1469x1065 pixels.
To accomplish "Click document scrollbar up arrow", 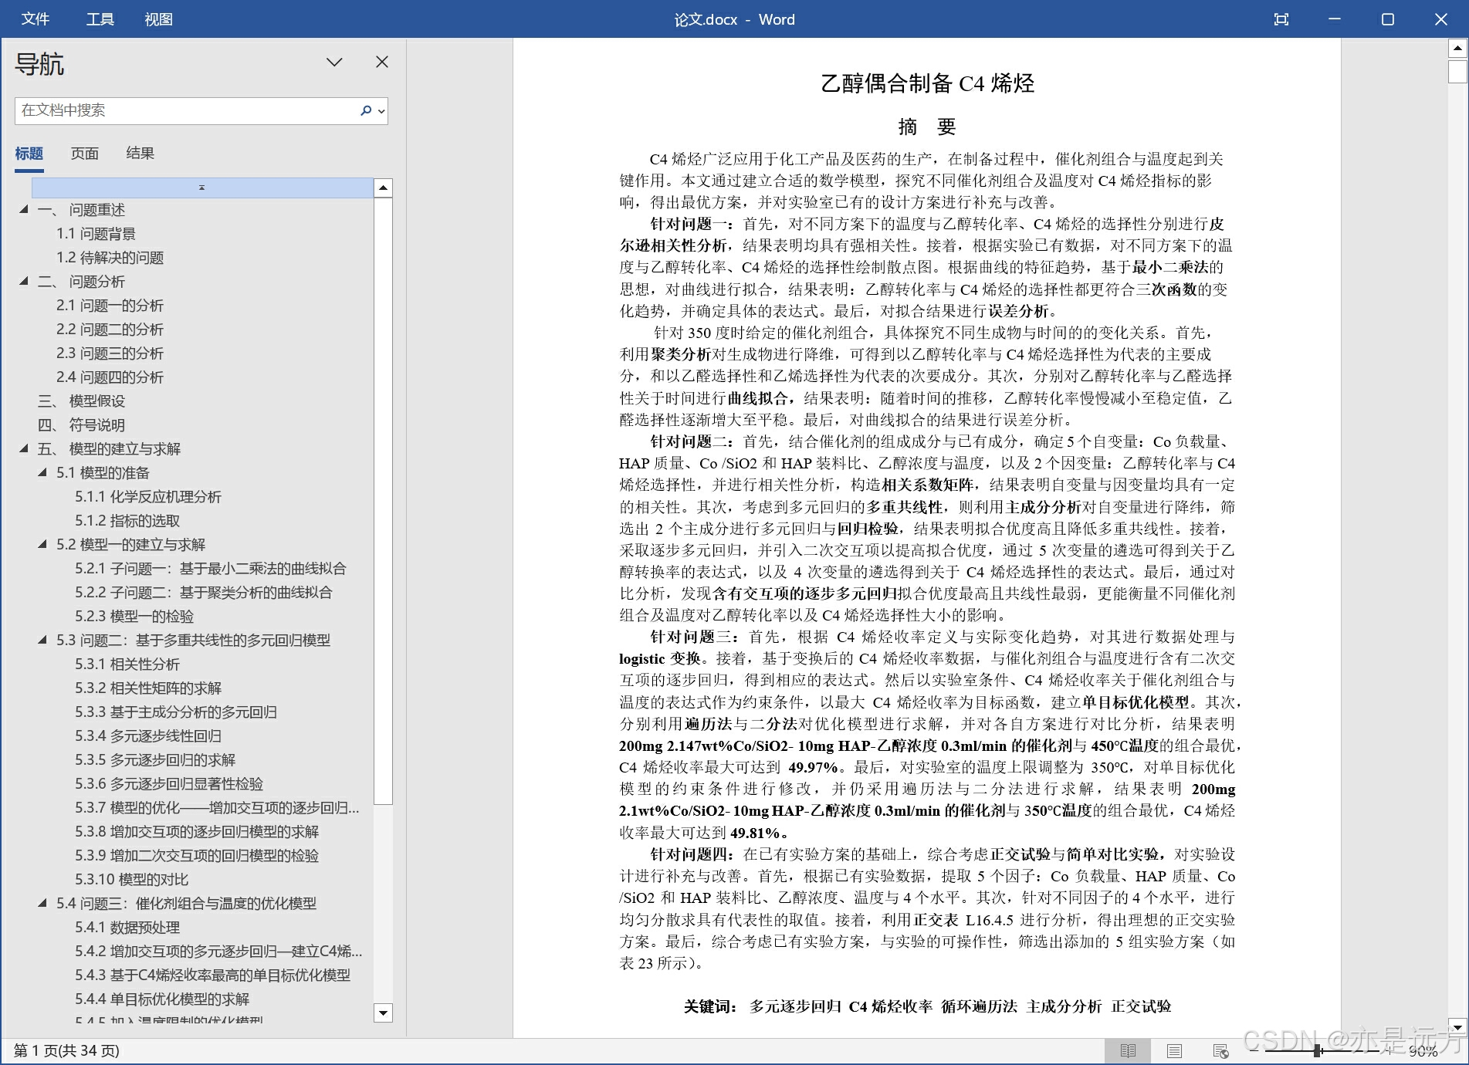I will click(x=1457, y=49).
